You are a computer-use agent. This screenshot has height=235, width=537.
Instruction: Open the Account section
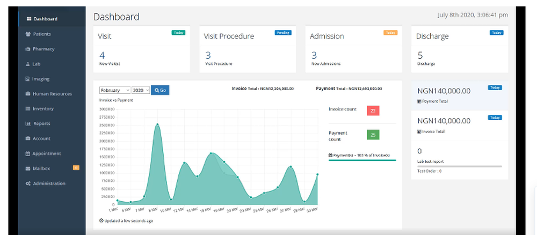(52, 138)
